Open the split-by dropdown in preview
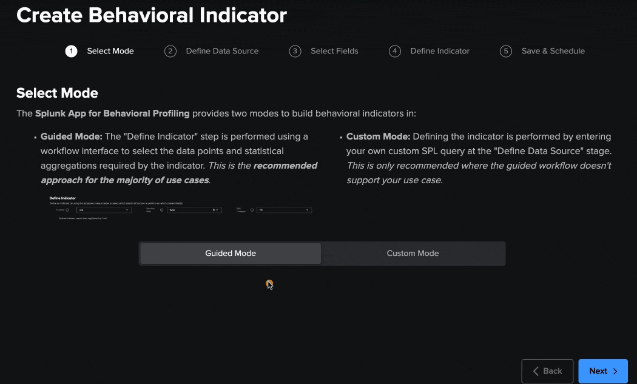Viewport: 637px width, 384px height. 284,210
